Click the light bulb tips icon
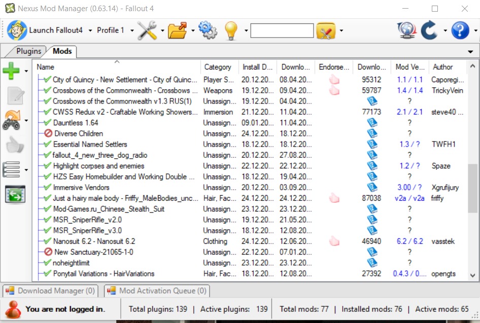480x323 pixels. pyautogui.click(x=231, y=30)
